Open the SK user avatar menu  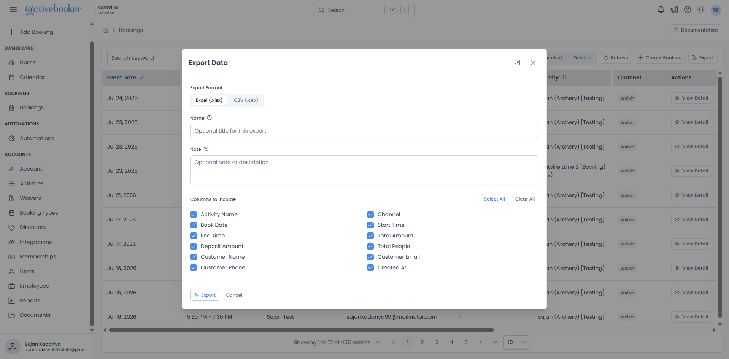716,10
